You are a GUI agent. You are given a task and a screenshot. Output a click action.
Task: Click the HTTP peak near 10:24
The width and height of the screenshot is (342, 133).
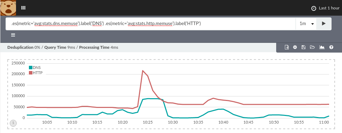point(142,70)
